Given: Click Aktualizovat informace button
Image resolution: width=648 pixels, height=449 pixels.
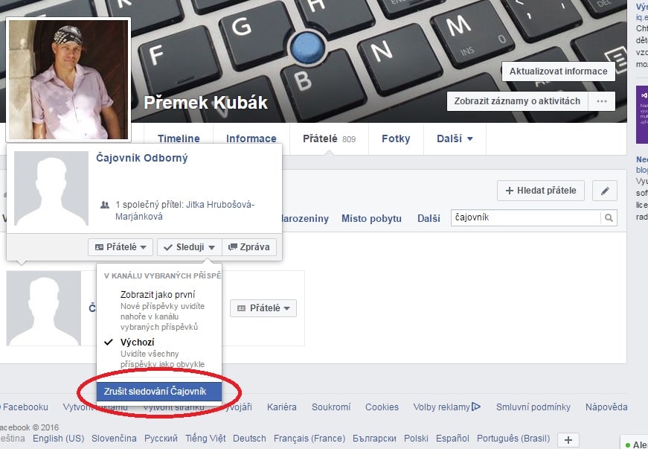Looking at the screenshot, I should 558,71.
